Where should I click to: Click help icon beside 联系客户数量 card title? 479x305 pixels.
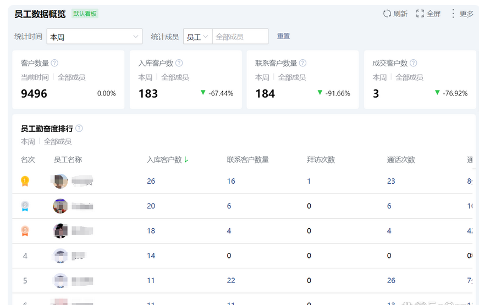pyautogui.click(x=302, y=63)
